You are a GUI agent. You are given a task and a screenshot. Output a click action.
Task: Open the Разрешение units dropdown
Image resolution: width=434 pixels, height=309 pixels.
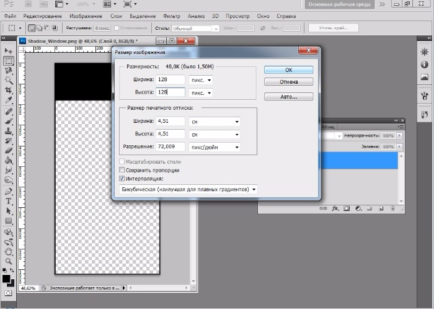[214, 147]
